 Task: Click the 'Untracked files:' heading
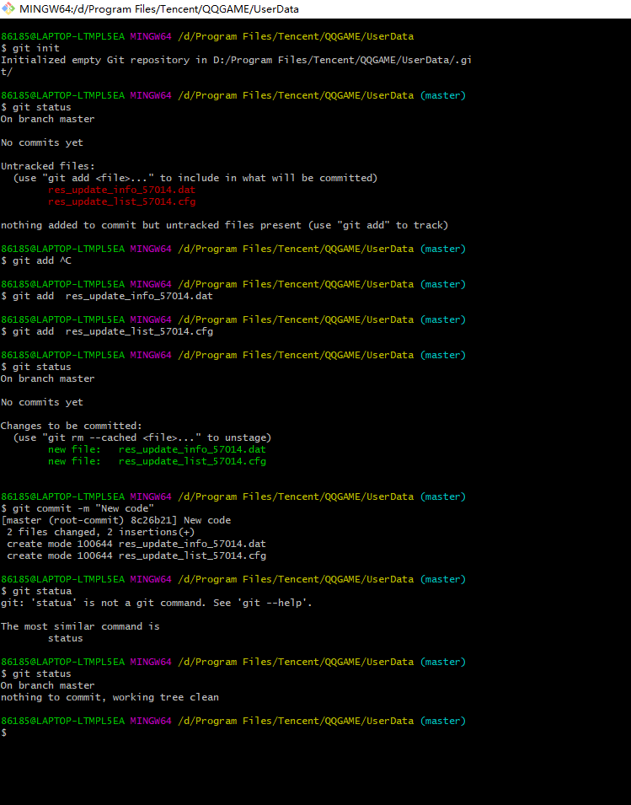point(48,166)
